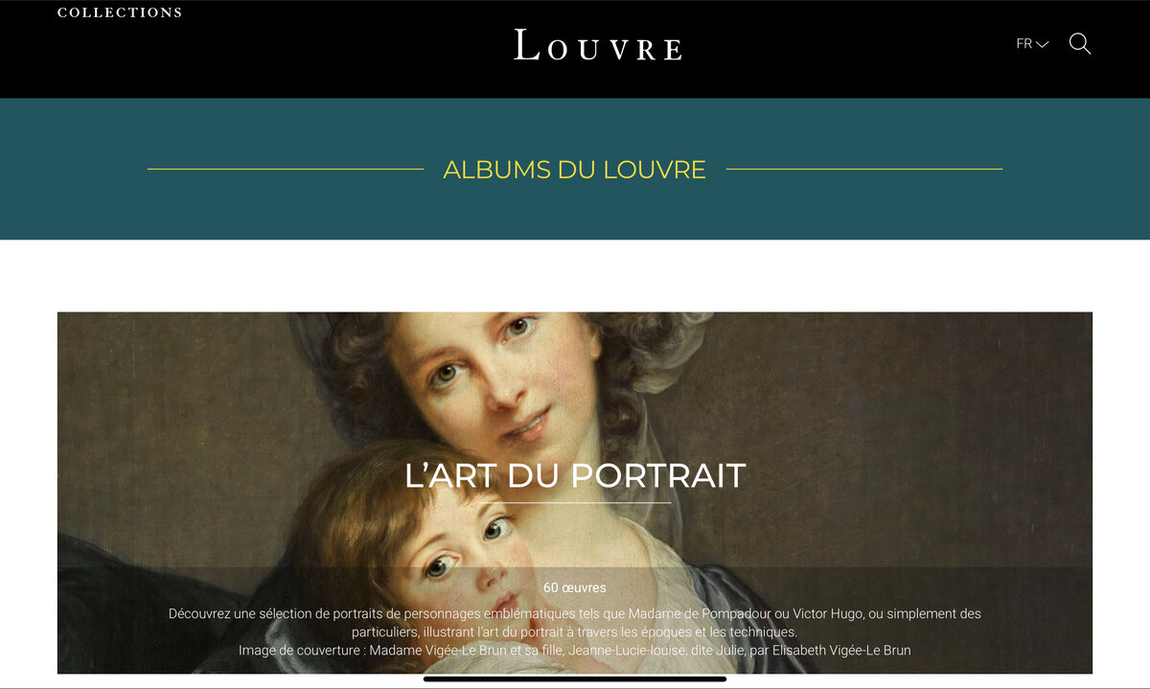Screen dimensions: 1150x689
Task: Open search with the magnifier icon
Action: click(x=1080, y=44)
